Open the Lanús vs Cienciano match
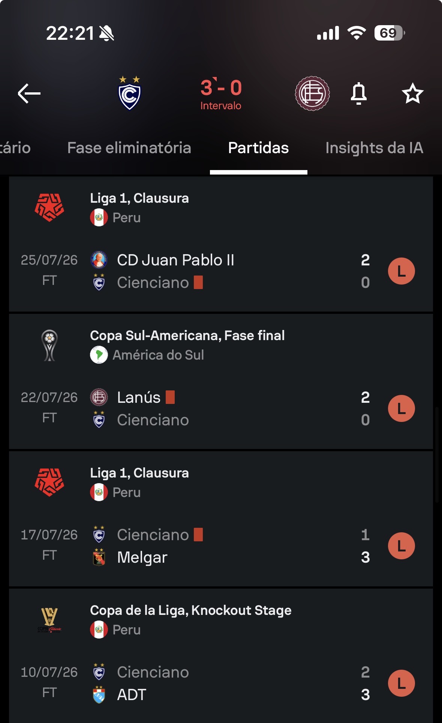442x723 pixels. [221, 408]
